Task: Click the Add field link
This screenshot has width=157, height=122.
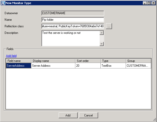Action: pyautogui.click(x=11, y=56)
